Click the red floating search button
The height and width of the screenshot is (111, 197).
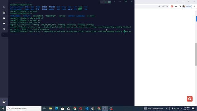point(190,99)
